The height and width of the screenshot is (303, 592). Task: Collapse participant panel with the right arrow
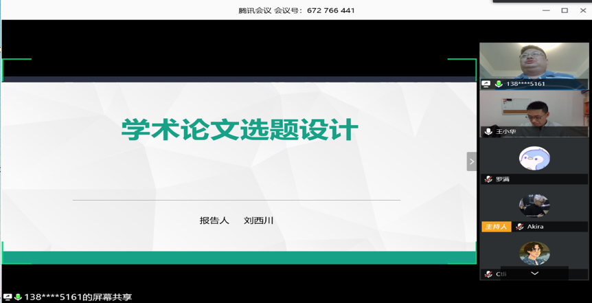tap(471, 161)
